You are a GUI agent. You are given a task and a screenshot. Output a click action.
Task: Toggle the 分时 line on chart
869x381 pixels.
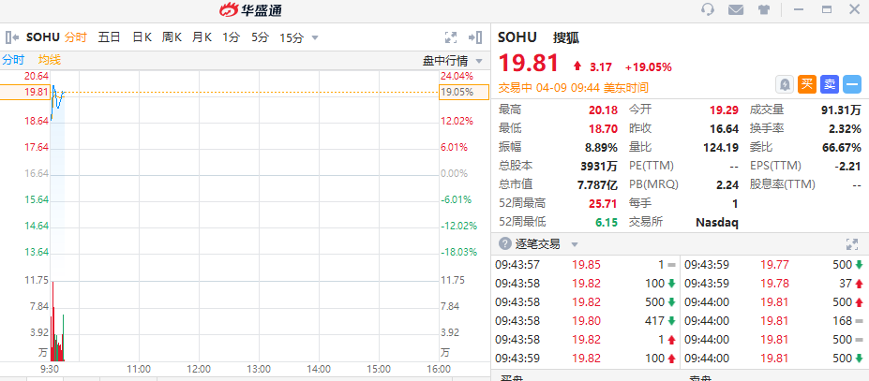(x=13, y=60)
